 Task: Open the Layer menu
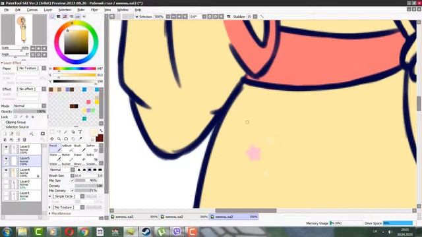[48, 10]
